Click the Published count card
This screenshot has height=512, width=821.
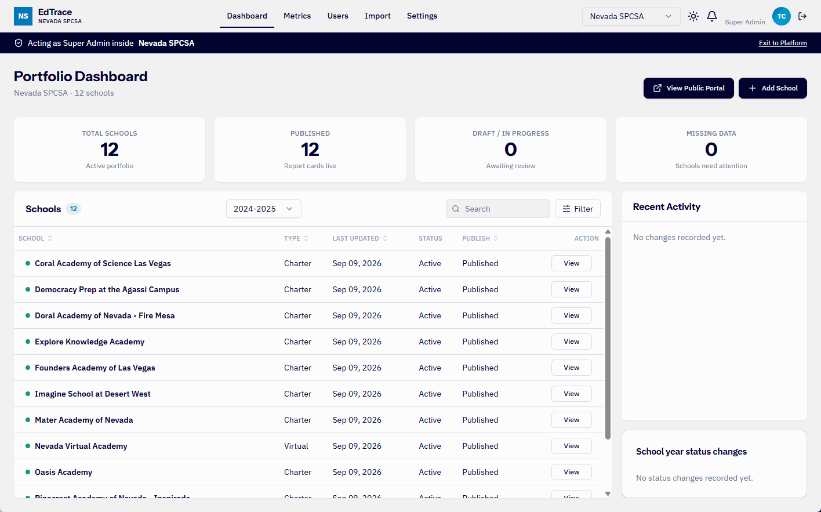point(310,150)
